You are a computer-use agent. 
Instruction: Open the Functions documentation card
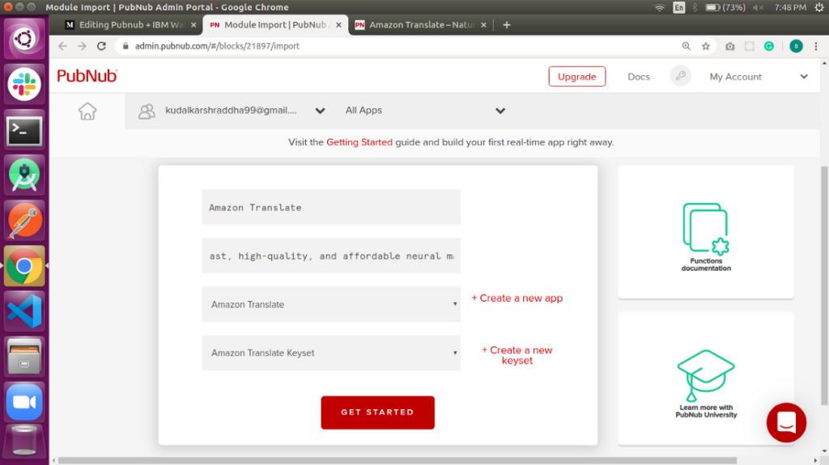[x=706, y=233]
